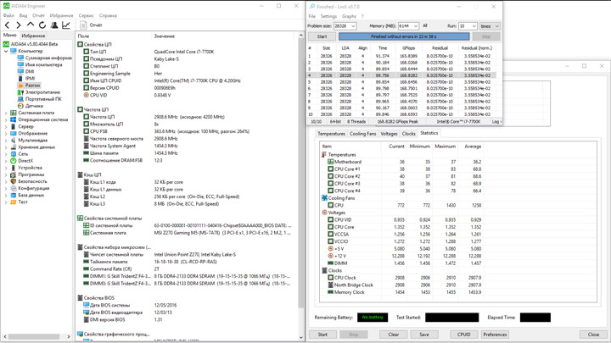Viewport: 611px width, 343px height.
Task: Open the Graphs menu in LinX
Action: coord(349,16)
